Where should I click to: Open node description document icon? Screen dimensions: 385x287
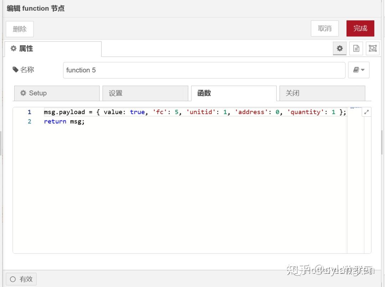tap(356, 48)
